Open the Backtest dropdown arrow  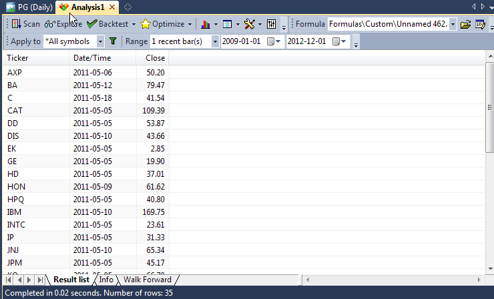click(x=134, y=24)
